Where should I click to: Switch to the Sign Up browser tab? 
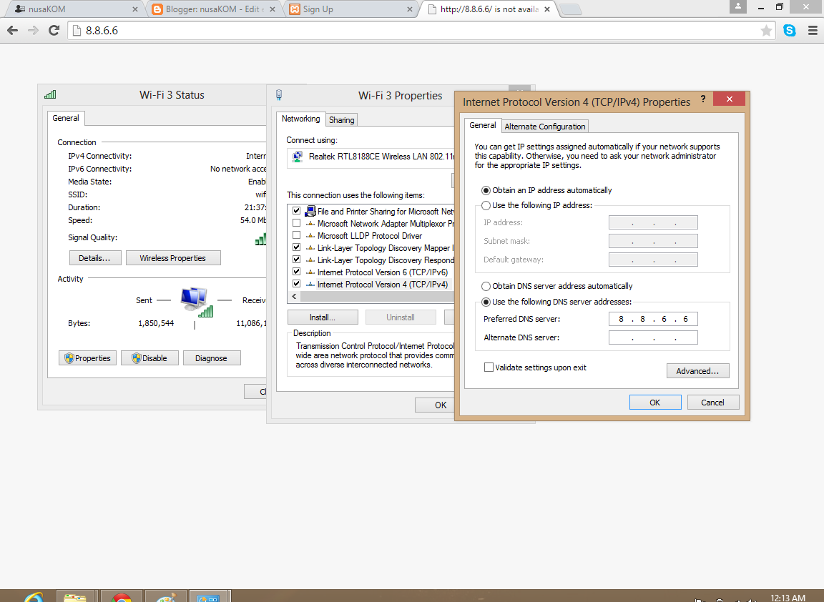point(352,9)
